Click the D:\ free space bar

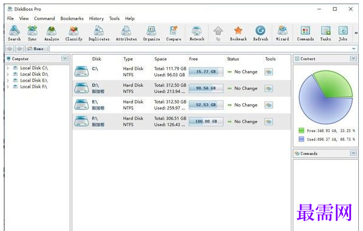[206, 88]
